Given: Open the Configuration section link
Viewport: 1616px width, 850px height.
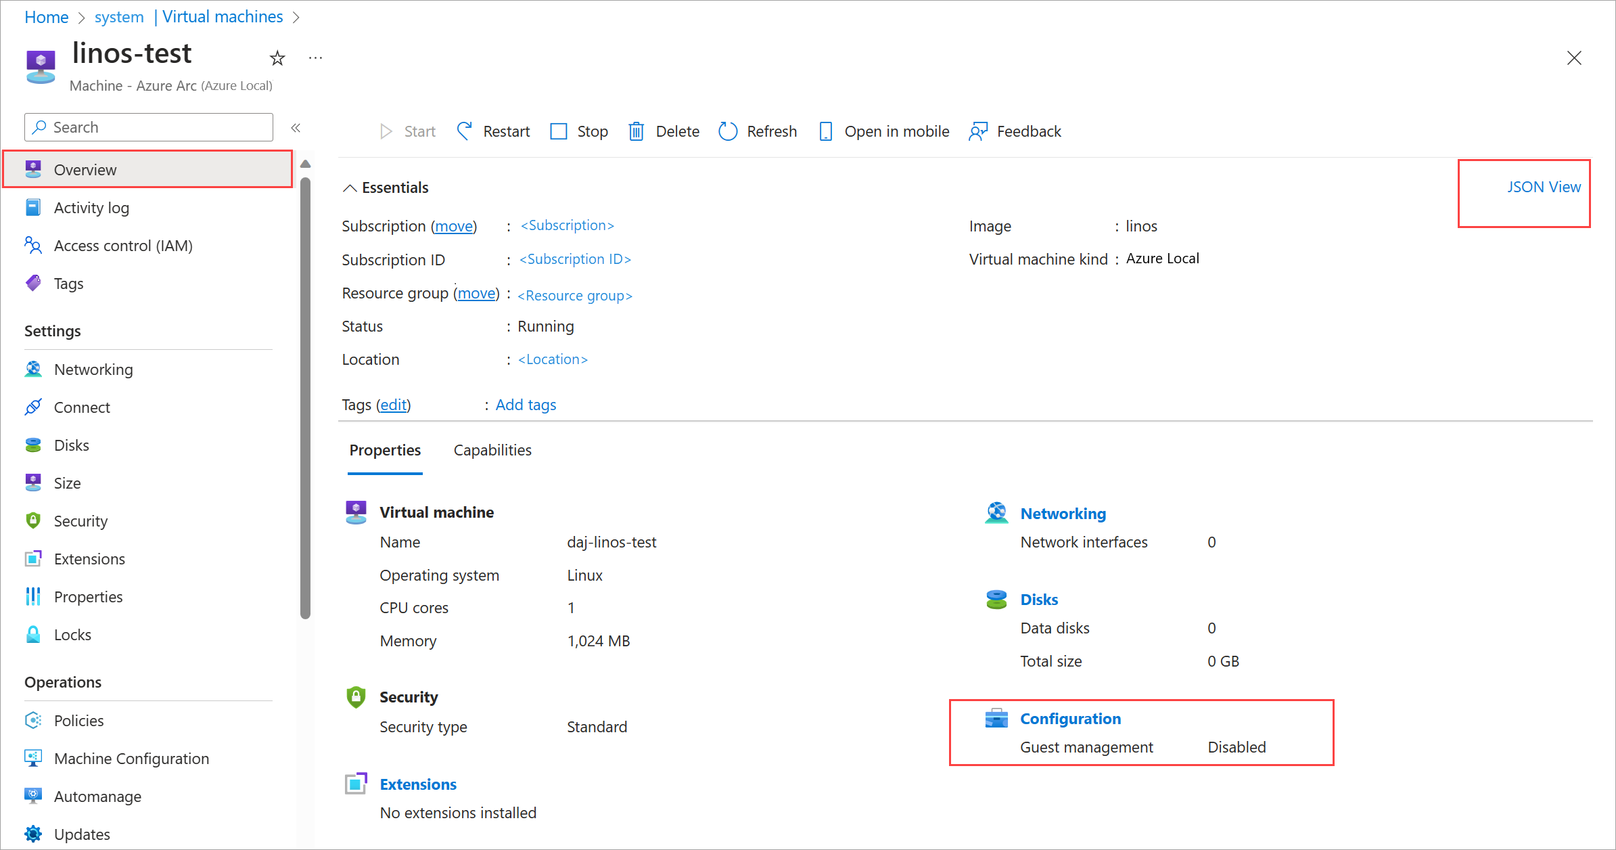Looking at the screenshot, I should click(x=1070, y=719).
